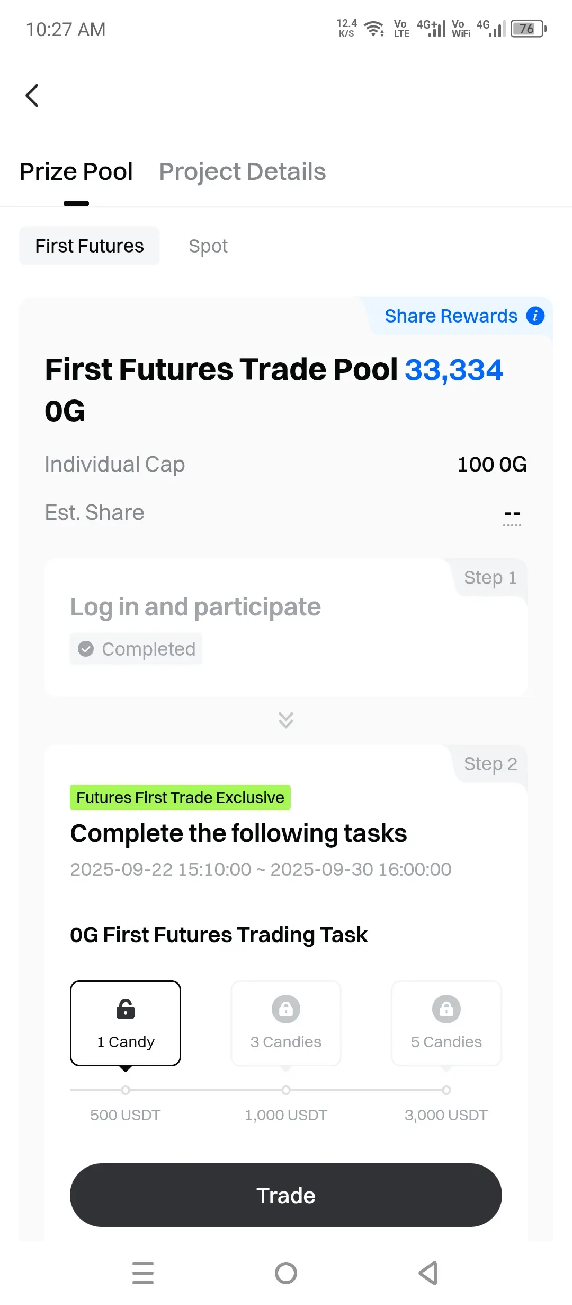This screenshot has width=572, height=1305.
Task: Show the Est. Share dotted value details
Action: [512, 516]
